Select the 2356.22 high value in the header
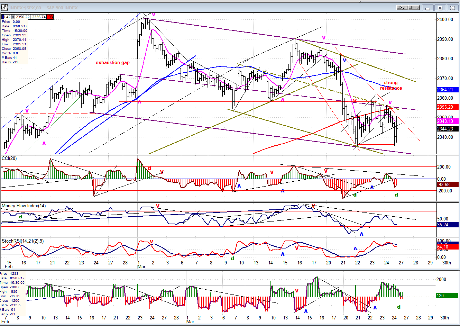 pyautogui.click(x=22, y=17)
